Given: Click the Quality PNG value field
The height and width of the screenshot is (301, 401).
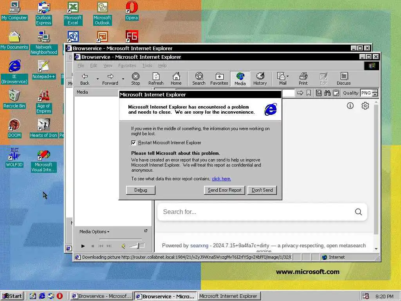Looking at the screenshot, I should click(x=366, y=93).
